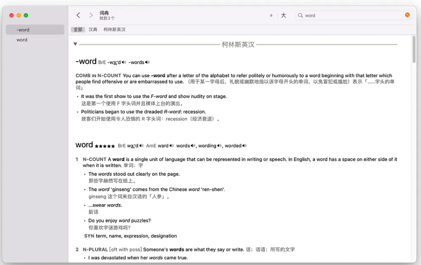Image resolution: width=421 pixels, height=265 pixels.
Task: Play BrE pronunciation of headword word
Action: click(141, 145)
